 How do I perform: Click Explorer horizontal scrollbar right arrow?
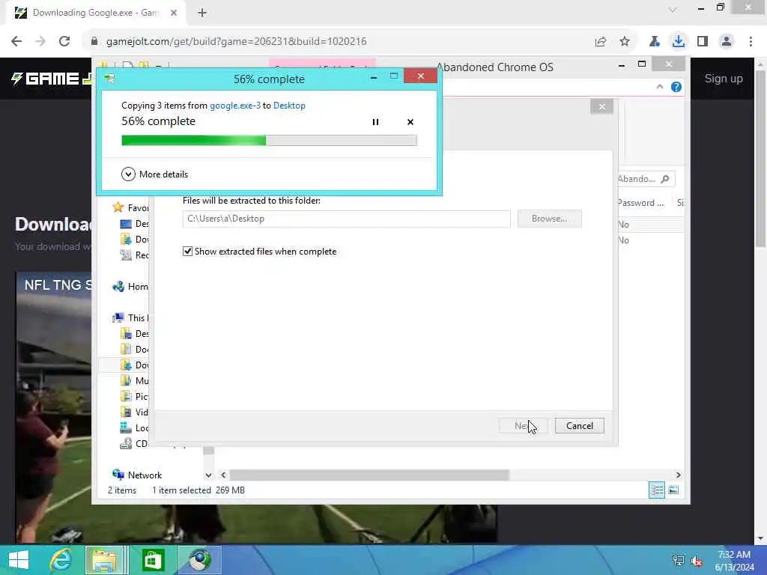click(x=678, y=475)
